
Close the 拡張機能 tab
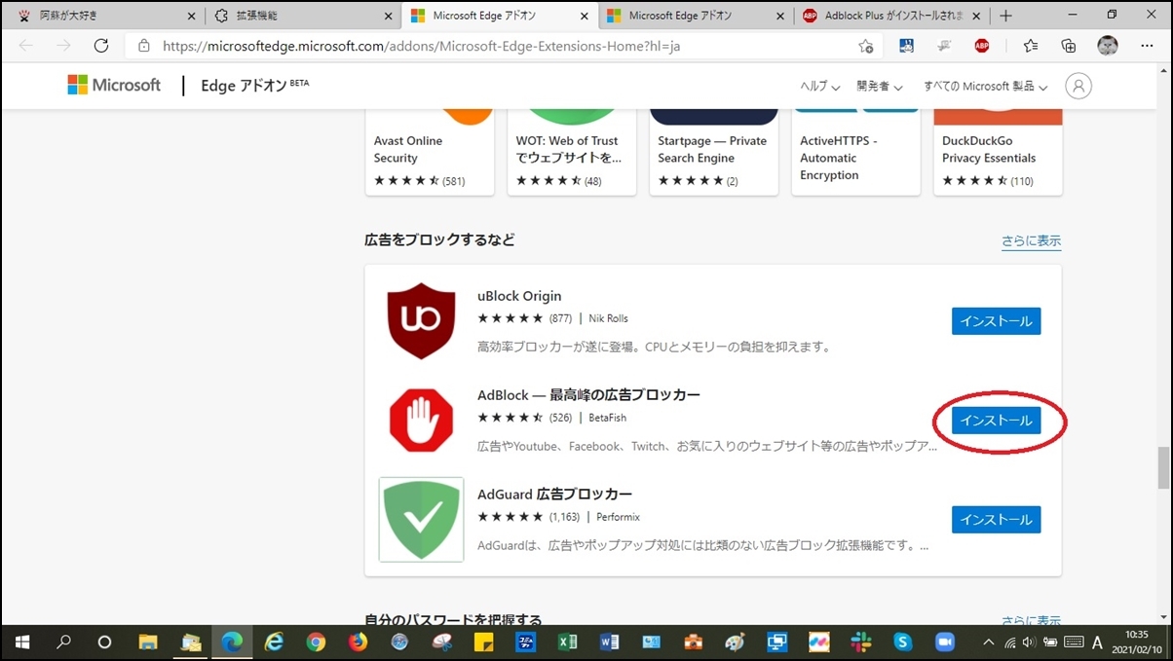[388, 17]
